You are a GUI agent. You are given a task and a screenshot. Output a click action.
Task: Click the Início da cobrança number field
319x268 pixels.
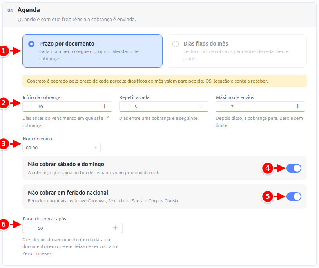click(x=67, y=106)
